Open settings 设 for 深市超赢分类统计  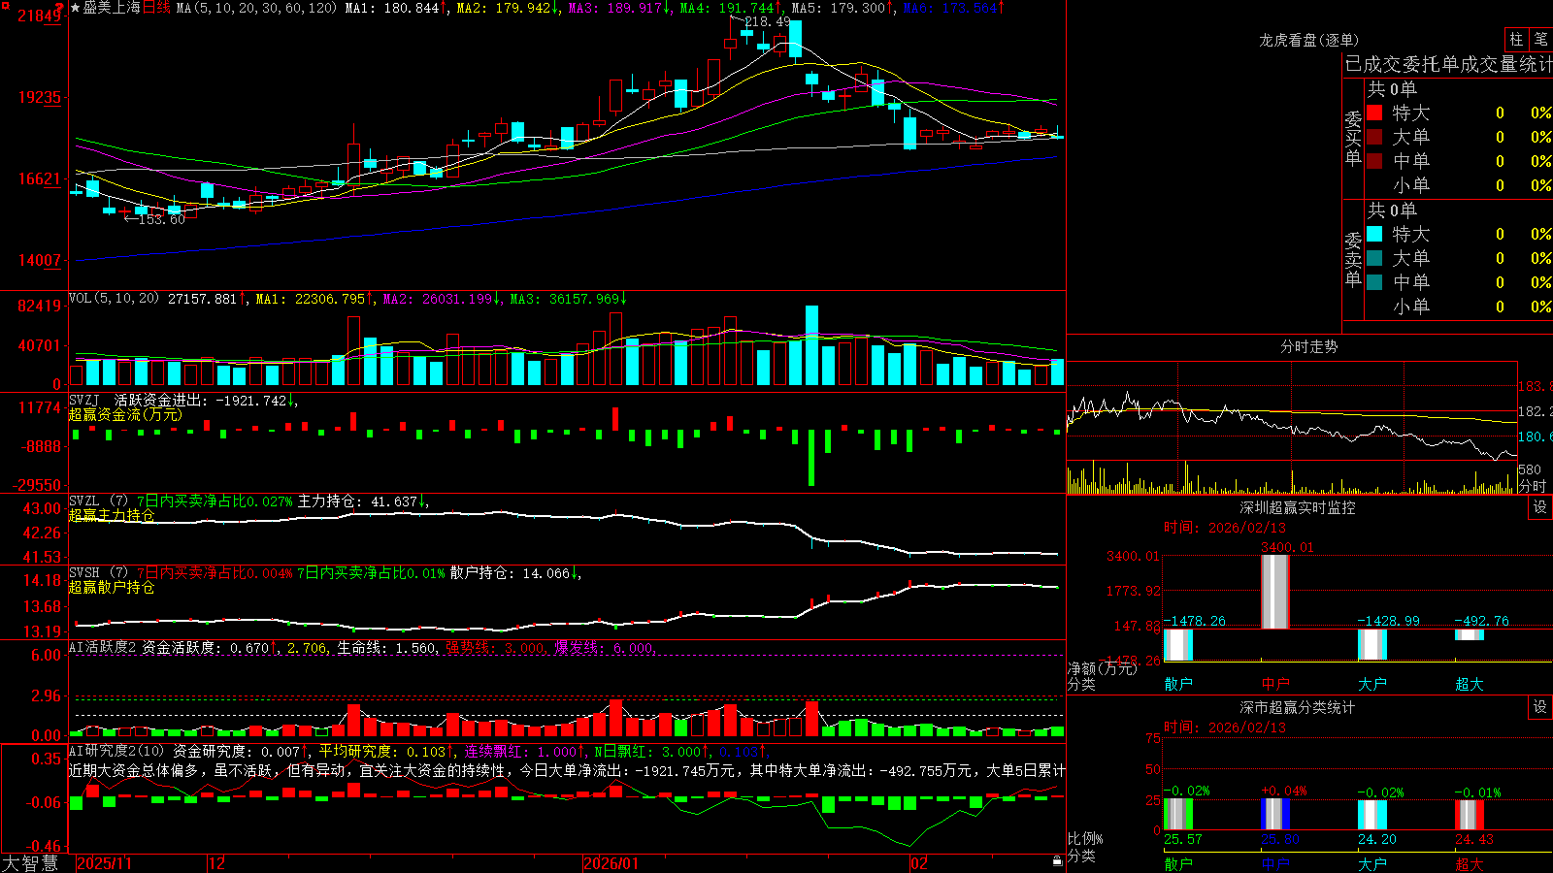point(1540,707)
